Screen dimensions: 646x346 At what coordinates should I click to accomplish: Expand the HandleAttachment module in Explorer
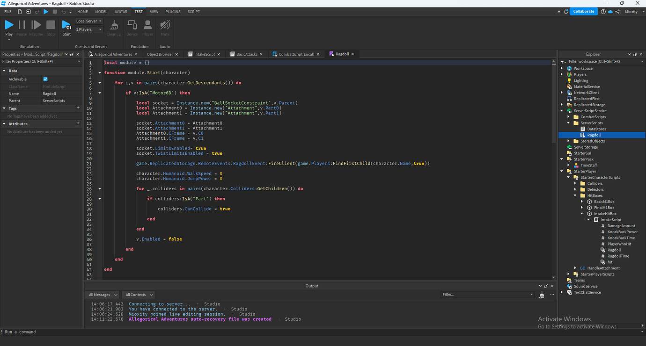click(x=575, y=268)
